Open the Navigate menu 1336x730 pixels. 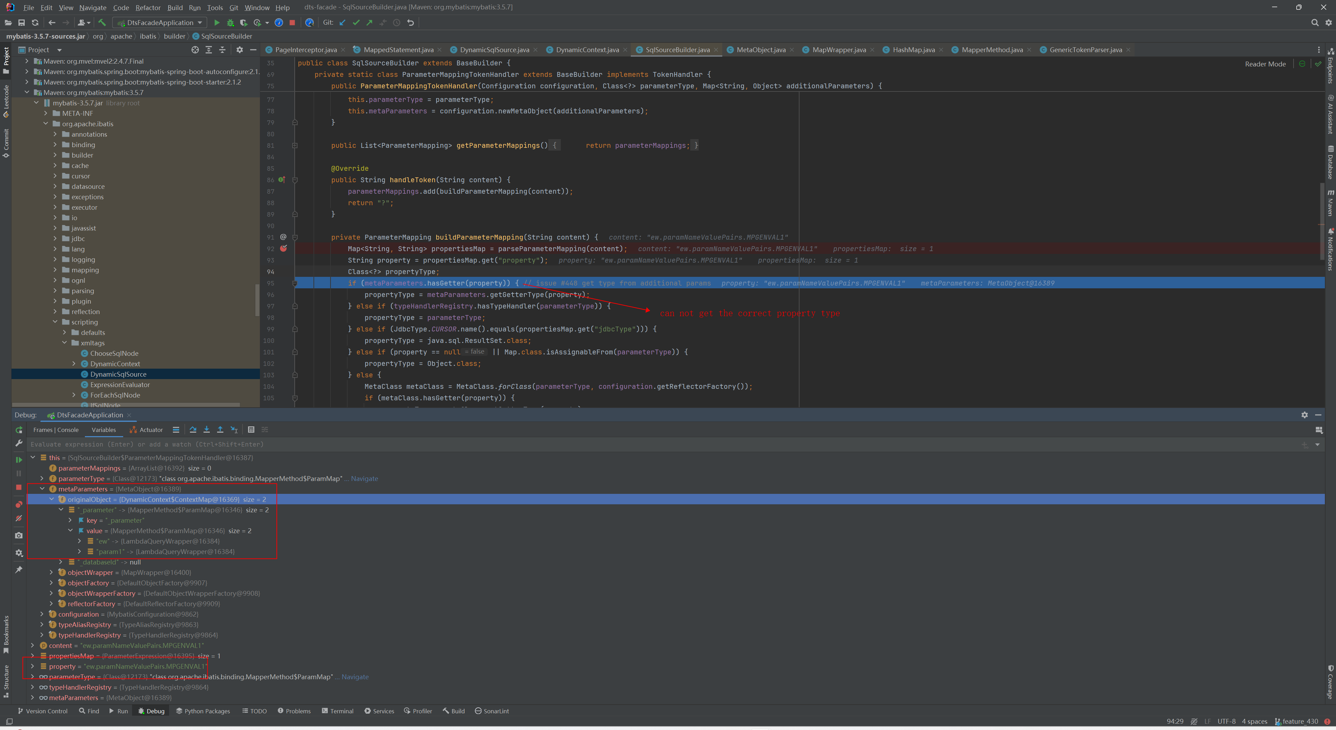(x=92, y=8)
